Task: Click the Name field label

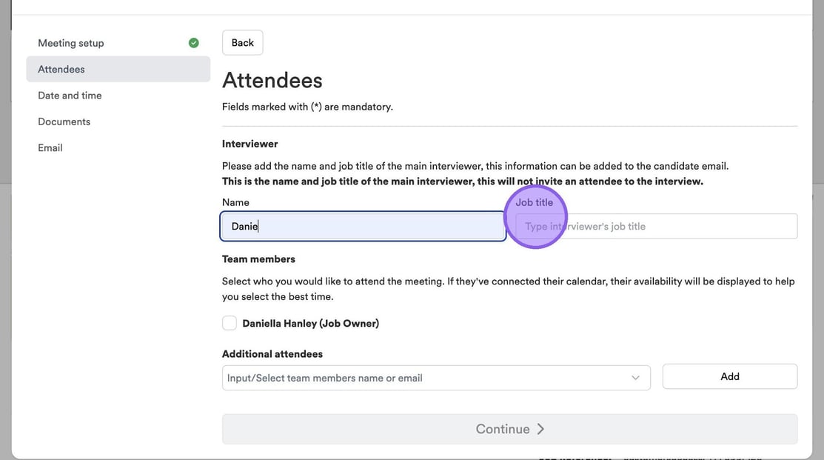Action: tap(235, 202)
